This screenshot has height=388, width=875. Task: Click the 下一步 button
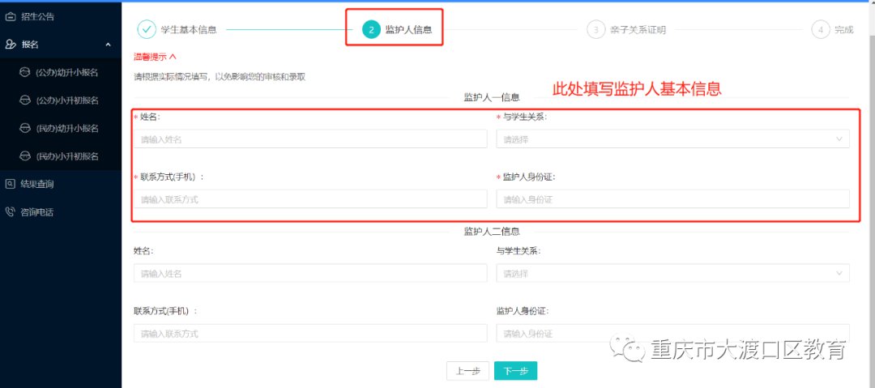515,371
